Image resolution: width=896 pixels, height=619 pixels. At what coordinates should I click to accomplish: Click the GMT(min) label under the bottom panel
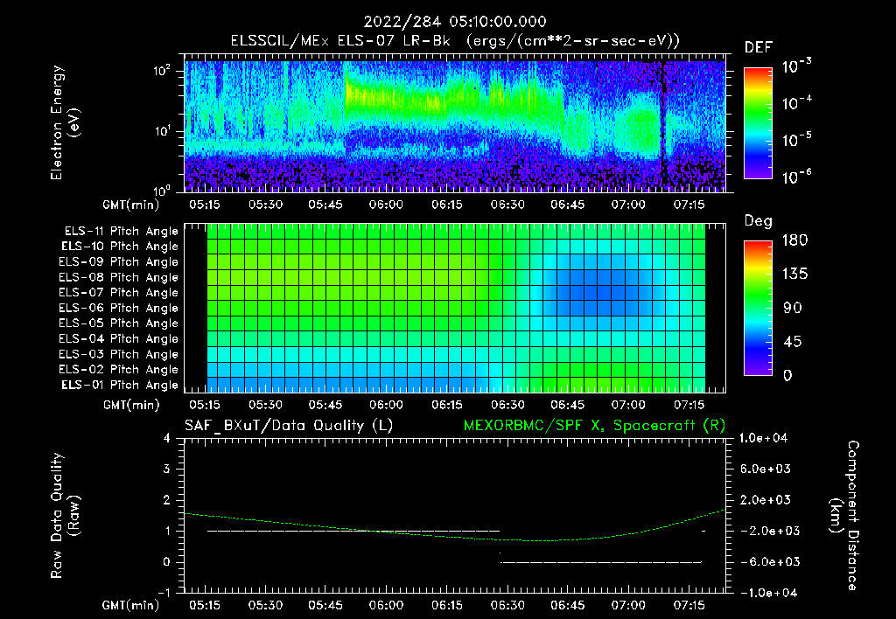pos(131,605)
